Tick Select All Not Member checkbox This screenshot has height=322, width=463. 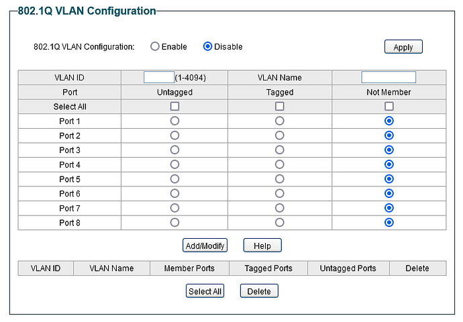click(x=389, y=107)
